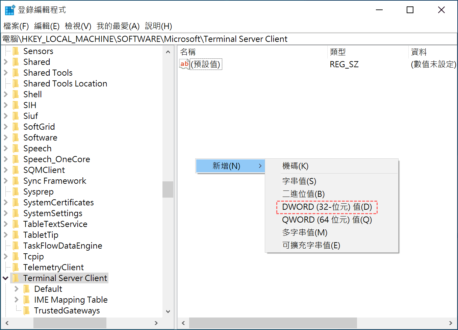The height and width of the screenshot is (330, 458).
Task: Expand the IME Mapping Table subkey
Action: coord(16,300)
